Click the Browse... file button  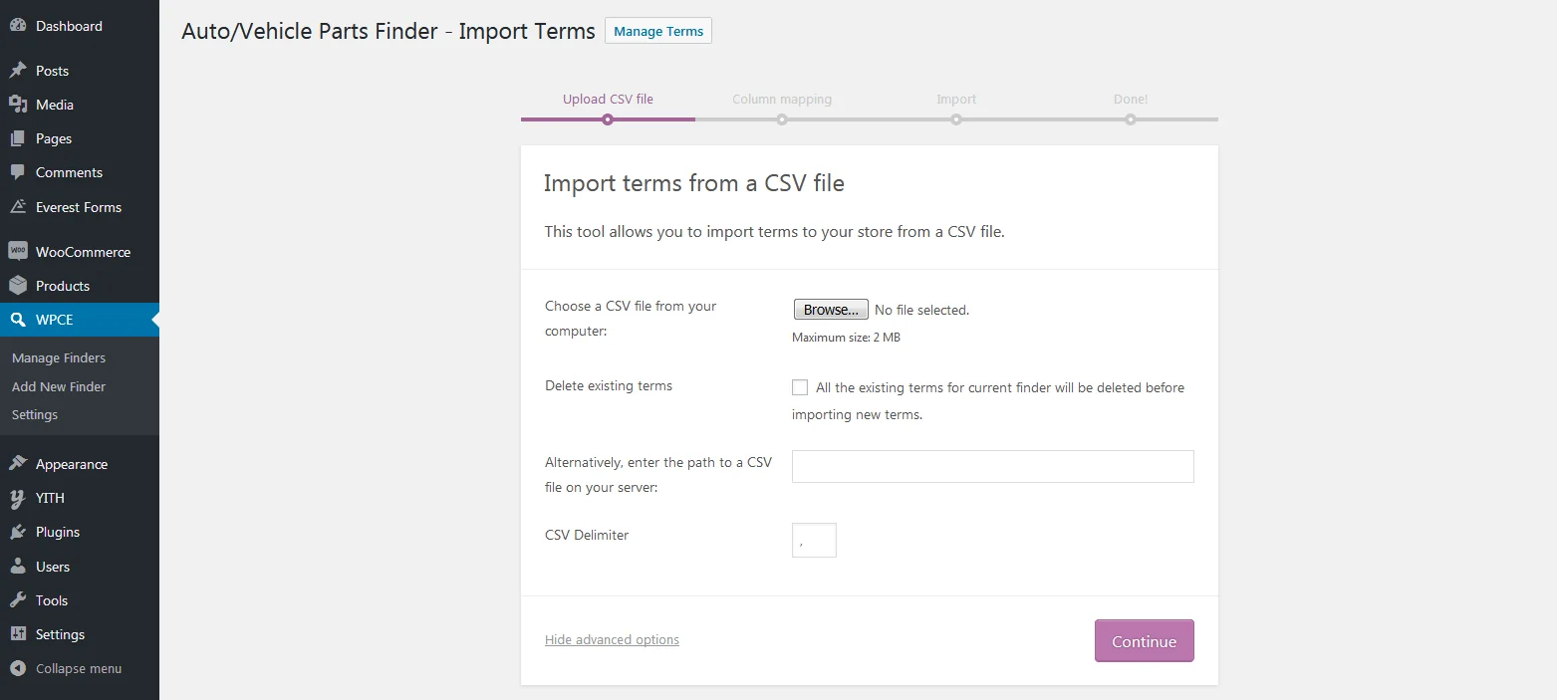(x=831, y=310)
